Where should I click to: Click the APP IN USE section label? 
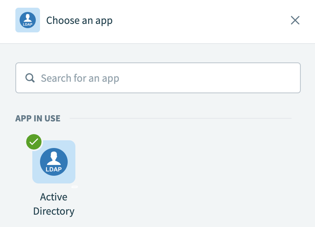(38, 118)
